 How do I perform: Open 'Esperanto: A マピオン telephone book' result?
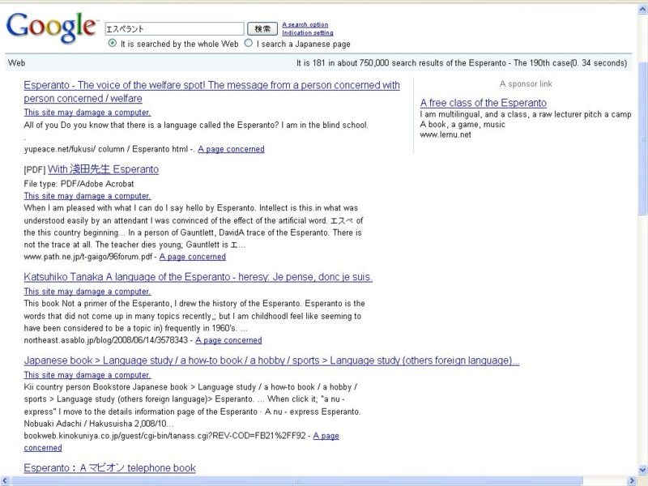pyautogui.click(x=109, y=468)
